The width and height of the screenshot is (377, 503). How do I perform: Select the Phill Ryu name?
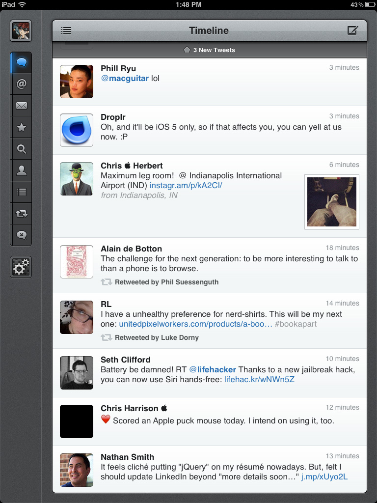(118, 69)
